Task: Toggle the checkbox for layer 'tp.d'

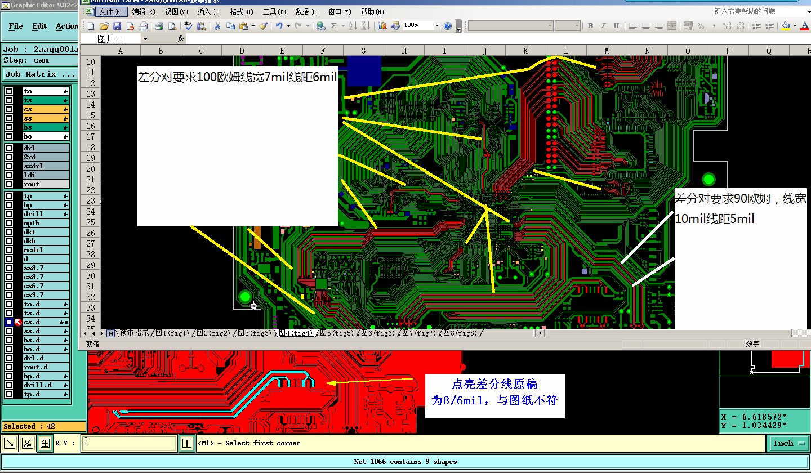Action: (x=9, y=394)
